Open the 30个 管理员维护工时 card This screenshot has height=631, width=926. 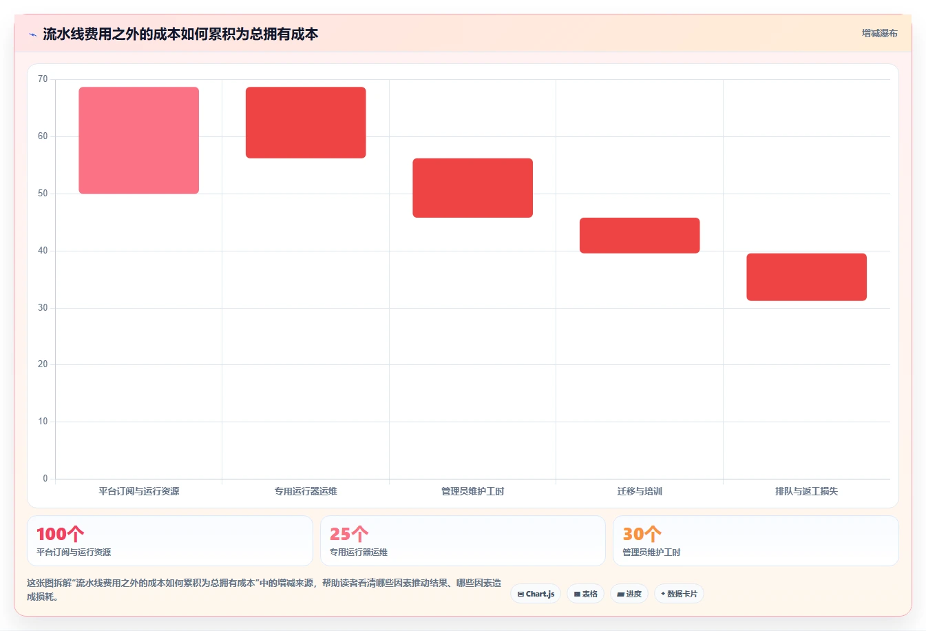756,541
